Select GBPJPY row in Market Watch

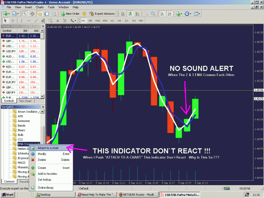pyautogui.click(x=21, y=92)
